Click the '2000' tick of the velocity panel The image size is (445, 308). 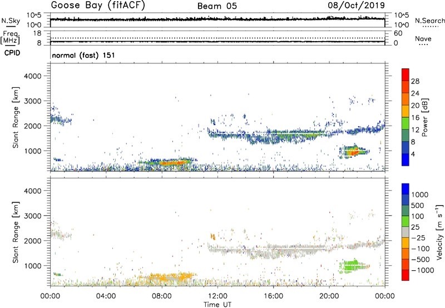(33, 241)
